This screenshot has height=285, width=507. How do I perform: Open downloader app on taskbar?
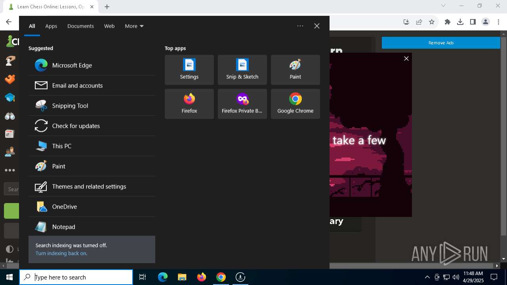[x=240, y=277]
